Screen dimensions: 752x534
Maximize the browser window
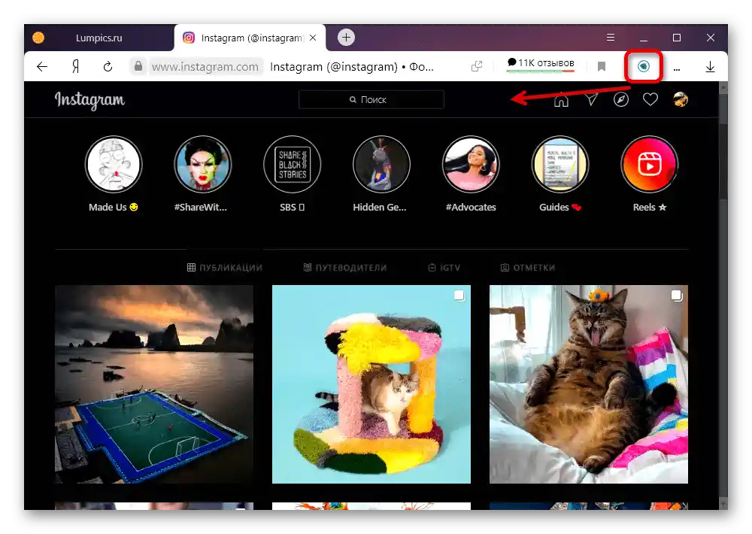[677, 38]
